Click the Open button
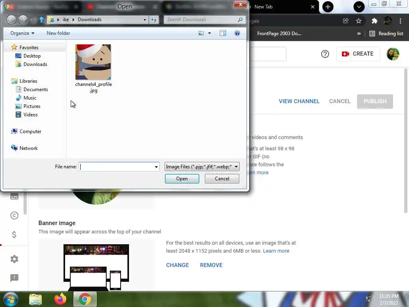The height and width of the screenshot is (307, 409). 182,179
